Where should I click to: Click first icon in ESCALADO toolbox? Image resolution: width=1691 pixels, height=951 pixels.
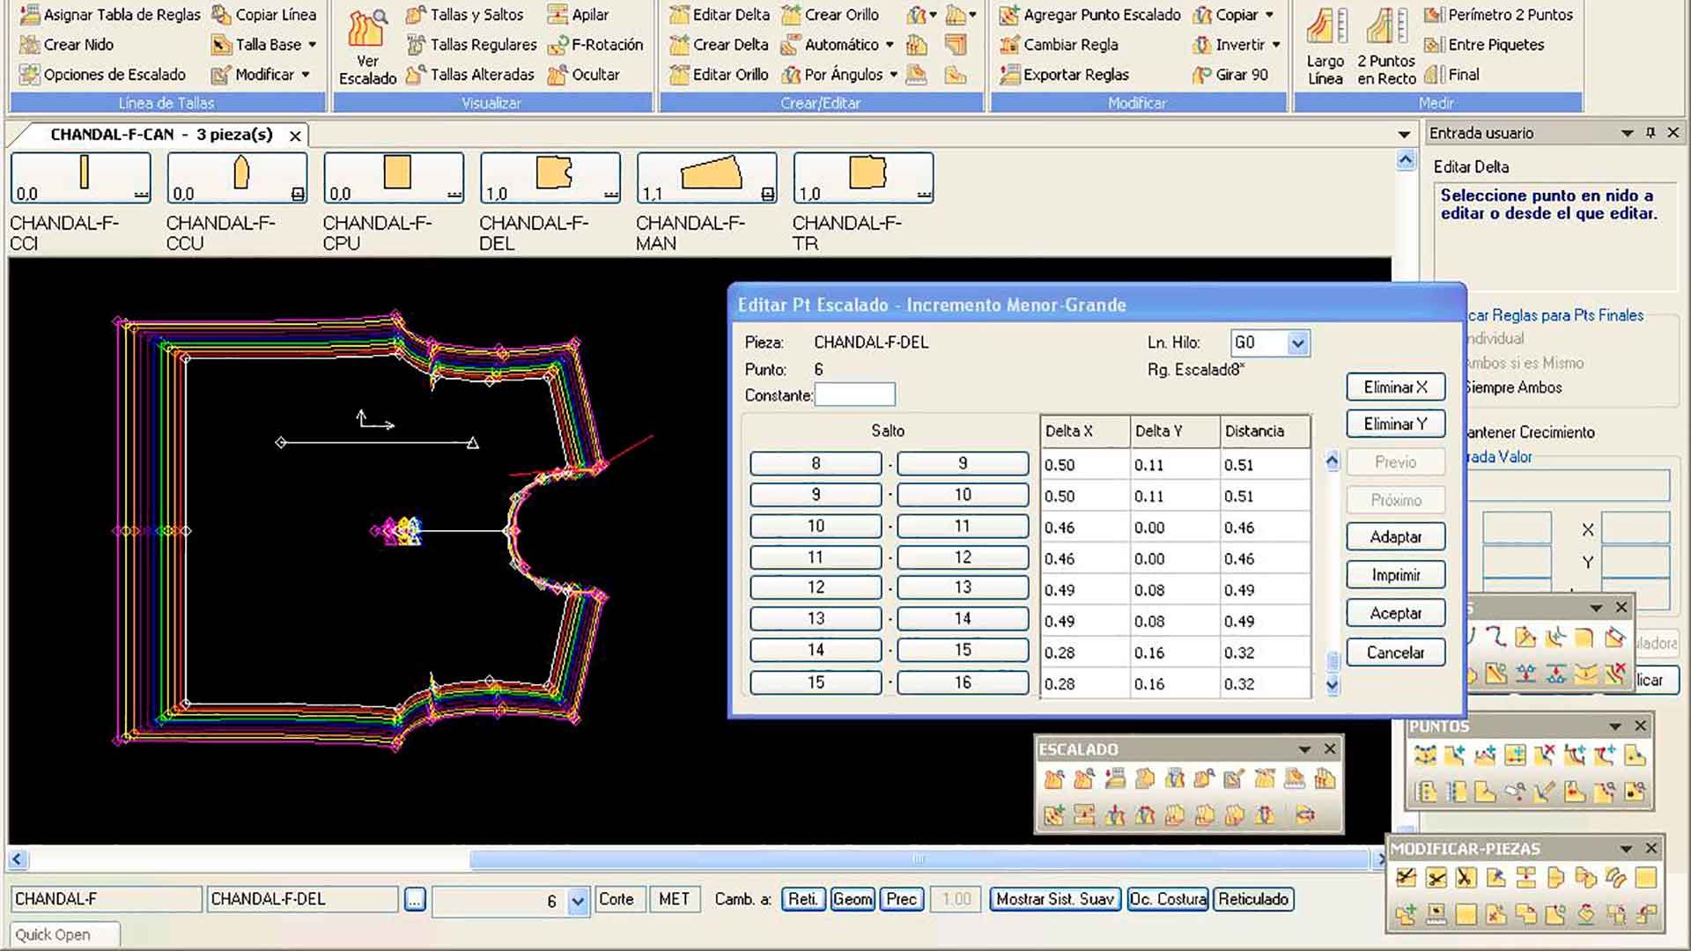(1053, 779)
